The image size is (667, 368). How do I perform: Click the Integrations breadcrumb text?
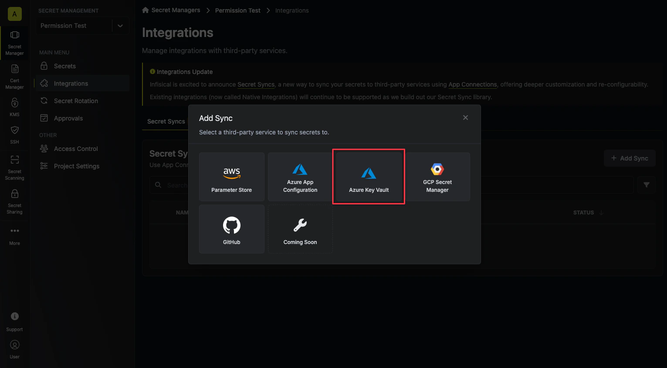pos(292,10)
